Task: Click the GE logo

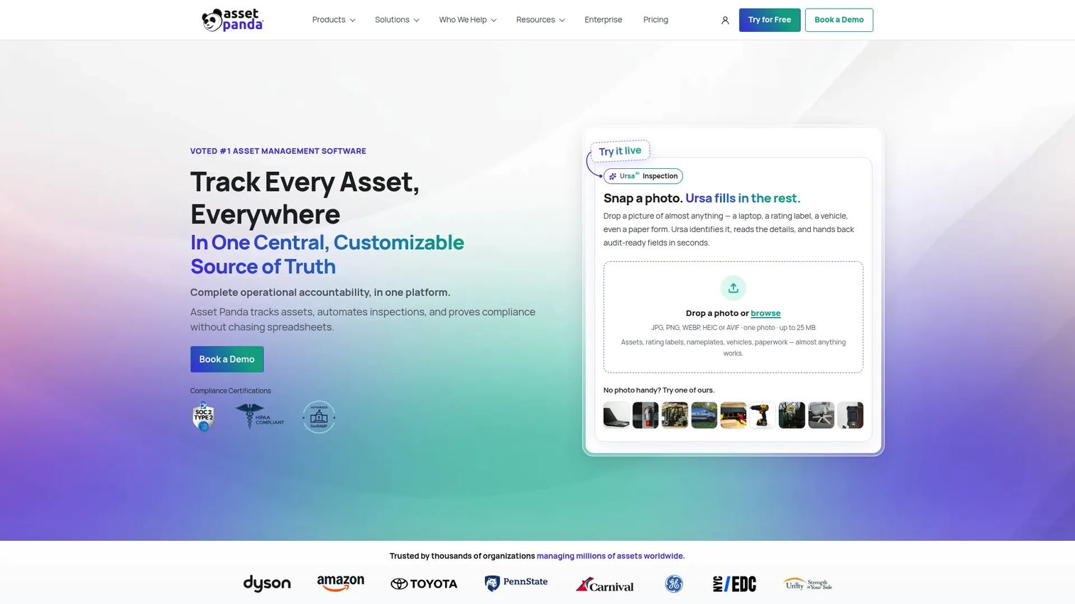Action: click(674, 584)
